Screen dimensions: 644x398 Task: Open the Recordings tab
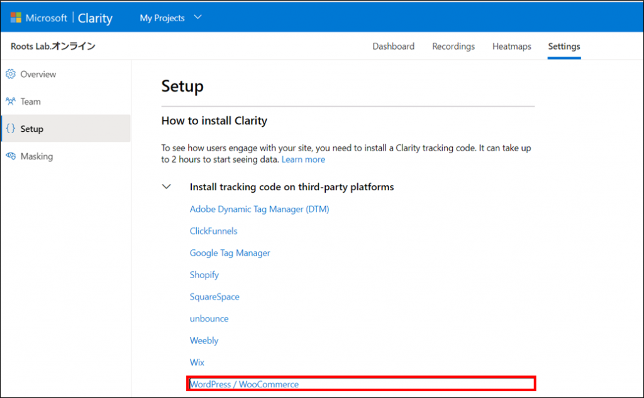(x=453, y=46)
